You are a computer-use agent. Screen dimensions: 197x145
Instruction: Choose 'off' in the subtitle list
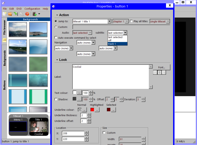coord(118,40)
